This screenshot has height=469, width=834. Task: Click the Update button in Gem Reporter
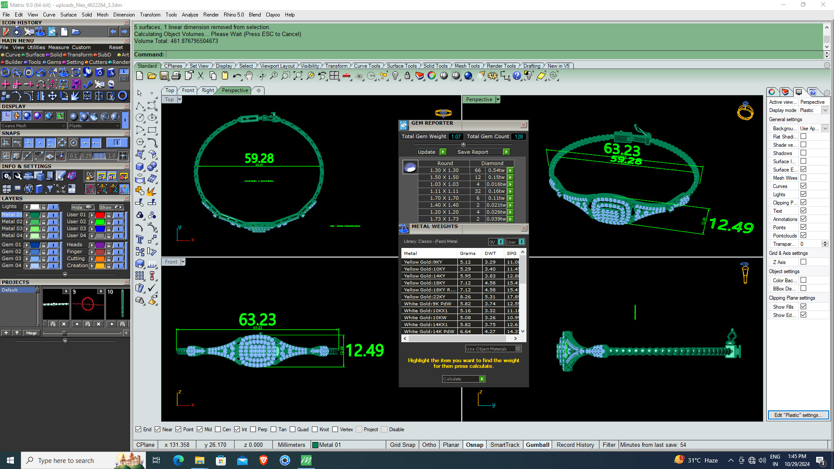tap(431, 152)
